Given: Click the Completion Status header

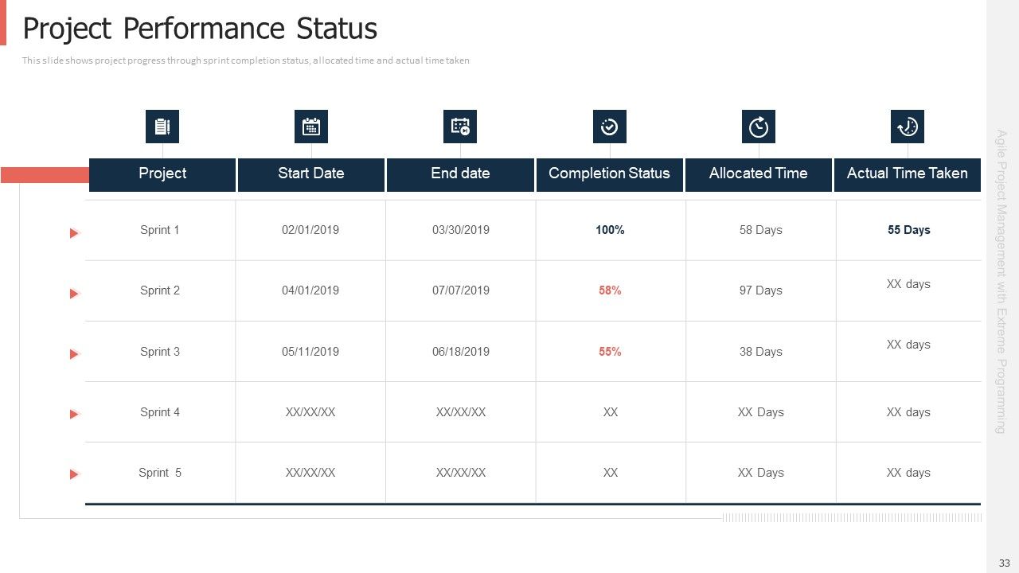Looking at the screenshot, I should [x=610, y=174].
